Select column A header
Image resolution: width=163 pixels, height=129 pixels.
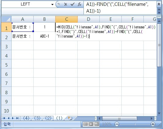(x=22, y=19)
